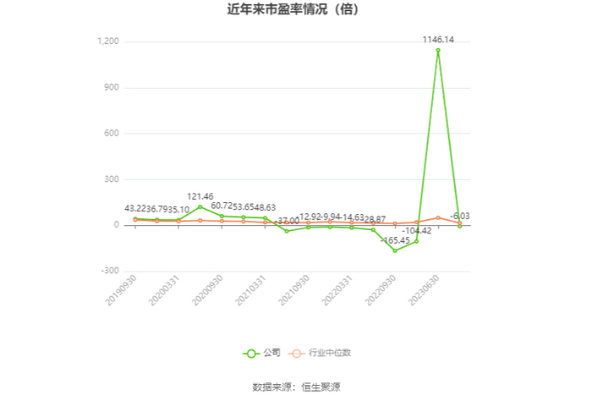592x401 pixels.
Task: Click the first green point labeled 43.22
Action: (135, 218)
